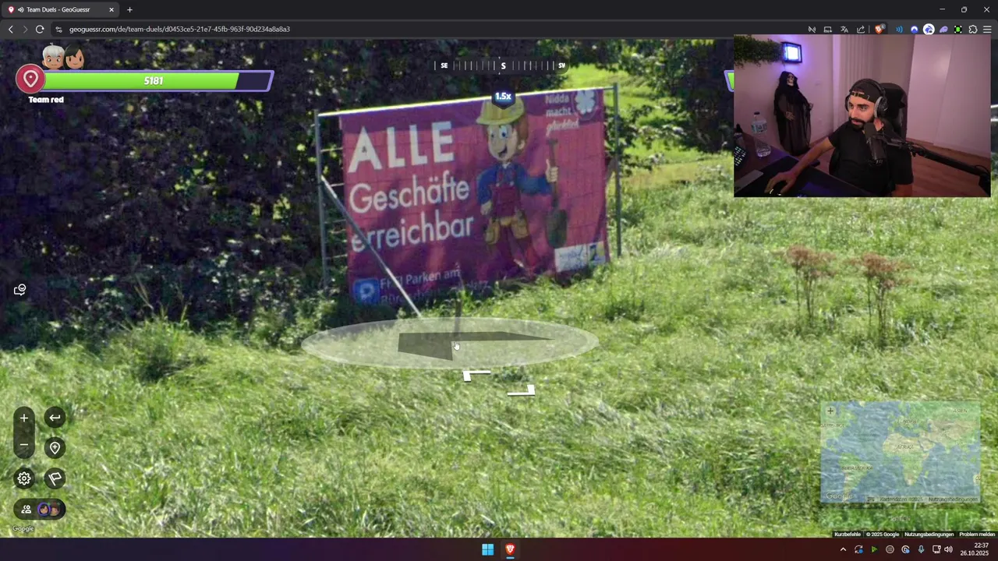Click the rabbit extension icon

929,30
